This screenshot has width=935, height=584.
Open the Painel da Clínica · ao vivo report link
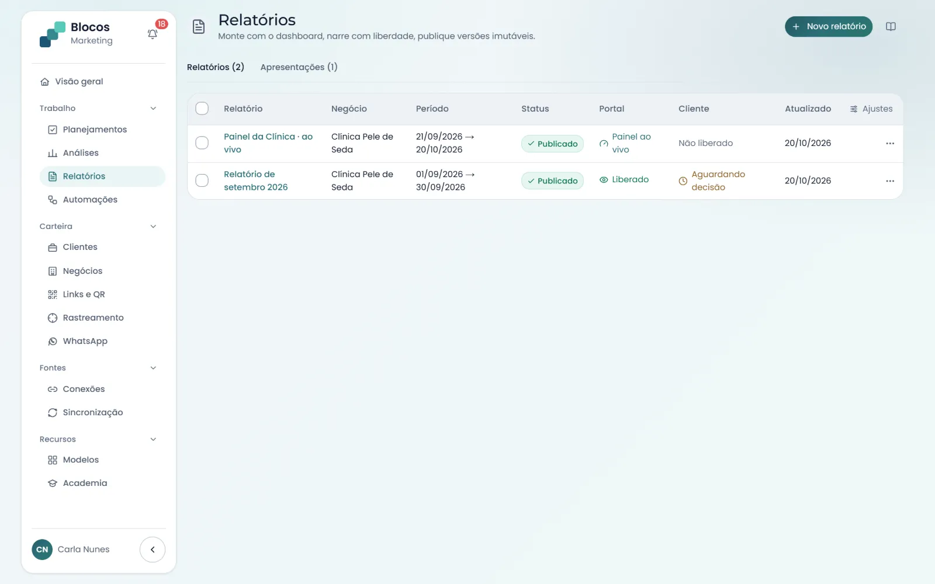click(268, 143)
